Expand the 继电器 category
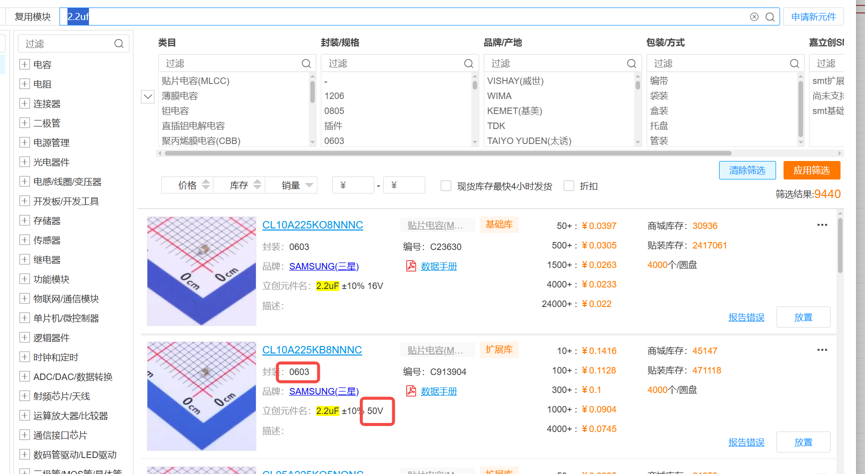Viewport: 865px width, 474px height. pos(24,259)
